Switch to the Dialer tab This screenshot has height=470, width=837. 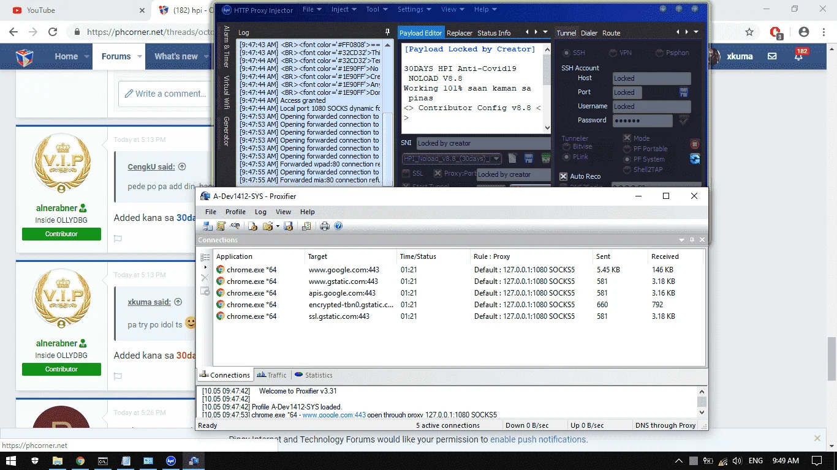pyautogui.click(x=589, y=33)
